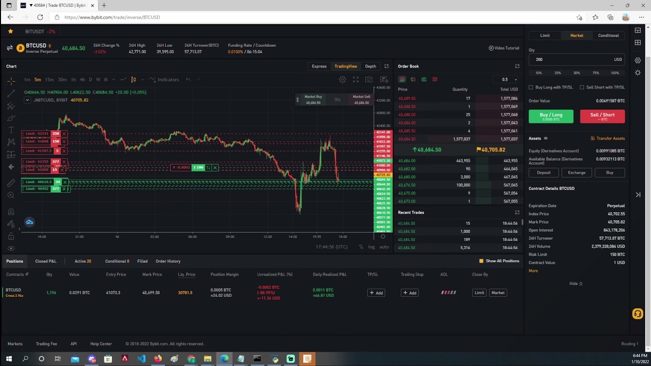Open the Order History tab

click(x=168, y=261)
